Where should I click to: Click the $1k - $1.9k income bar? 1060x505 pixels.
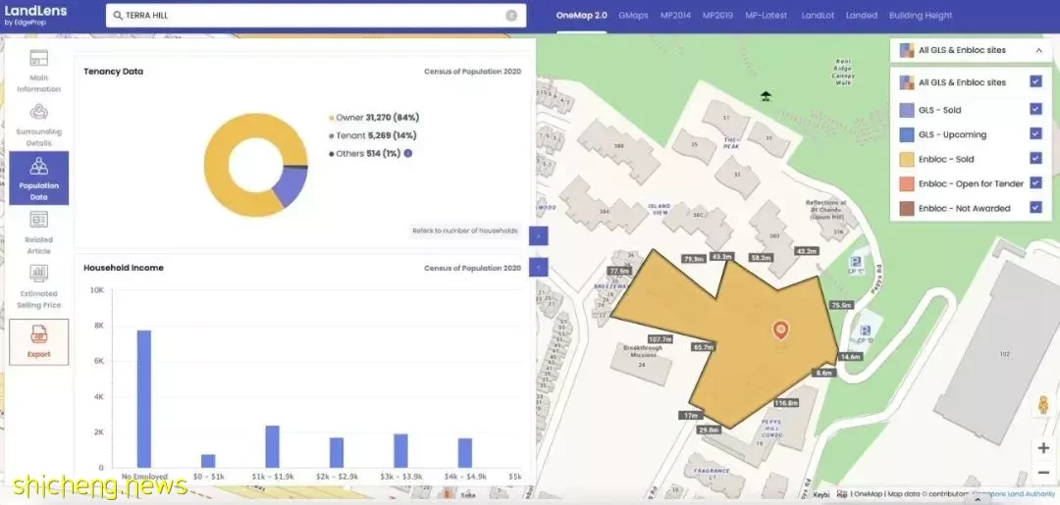(x=272, y=446)
